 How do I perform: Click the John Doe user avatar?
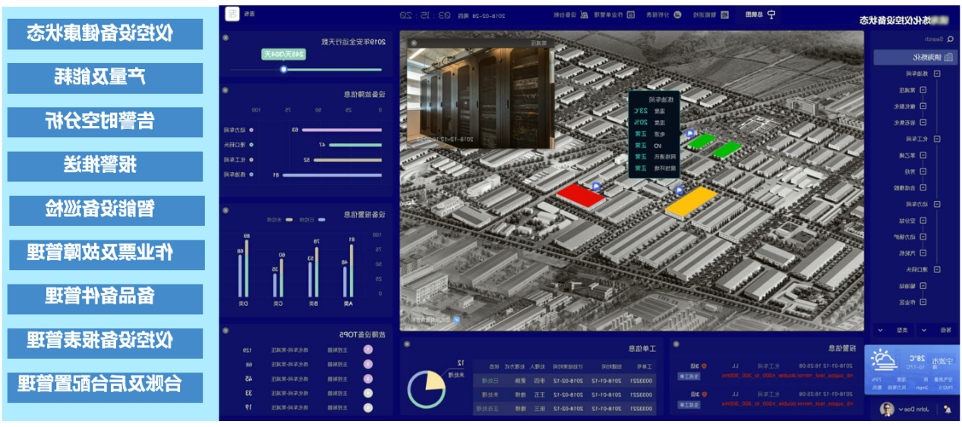pos(886,410)
